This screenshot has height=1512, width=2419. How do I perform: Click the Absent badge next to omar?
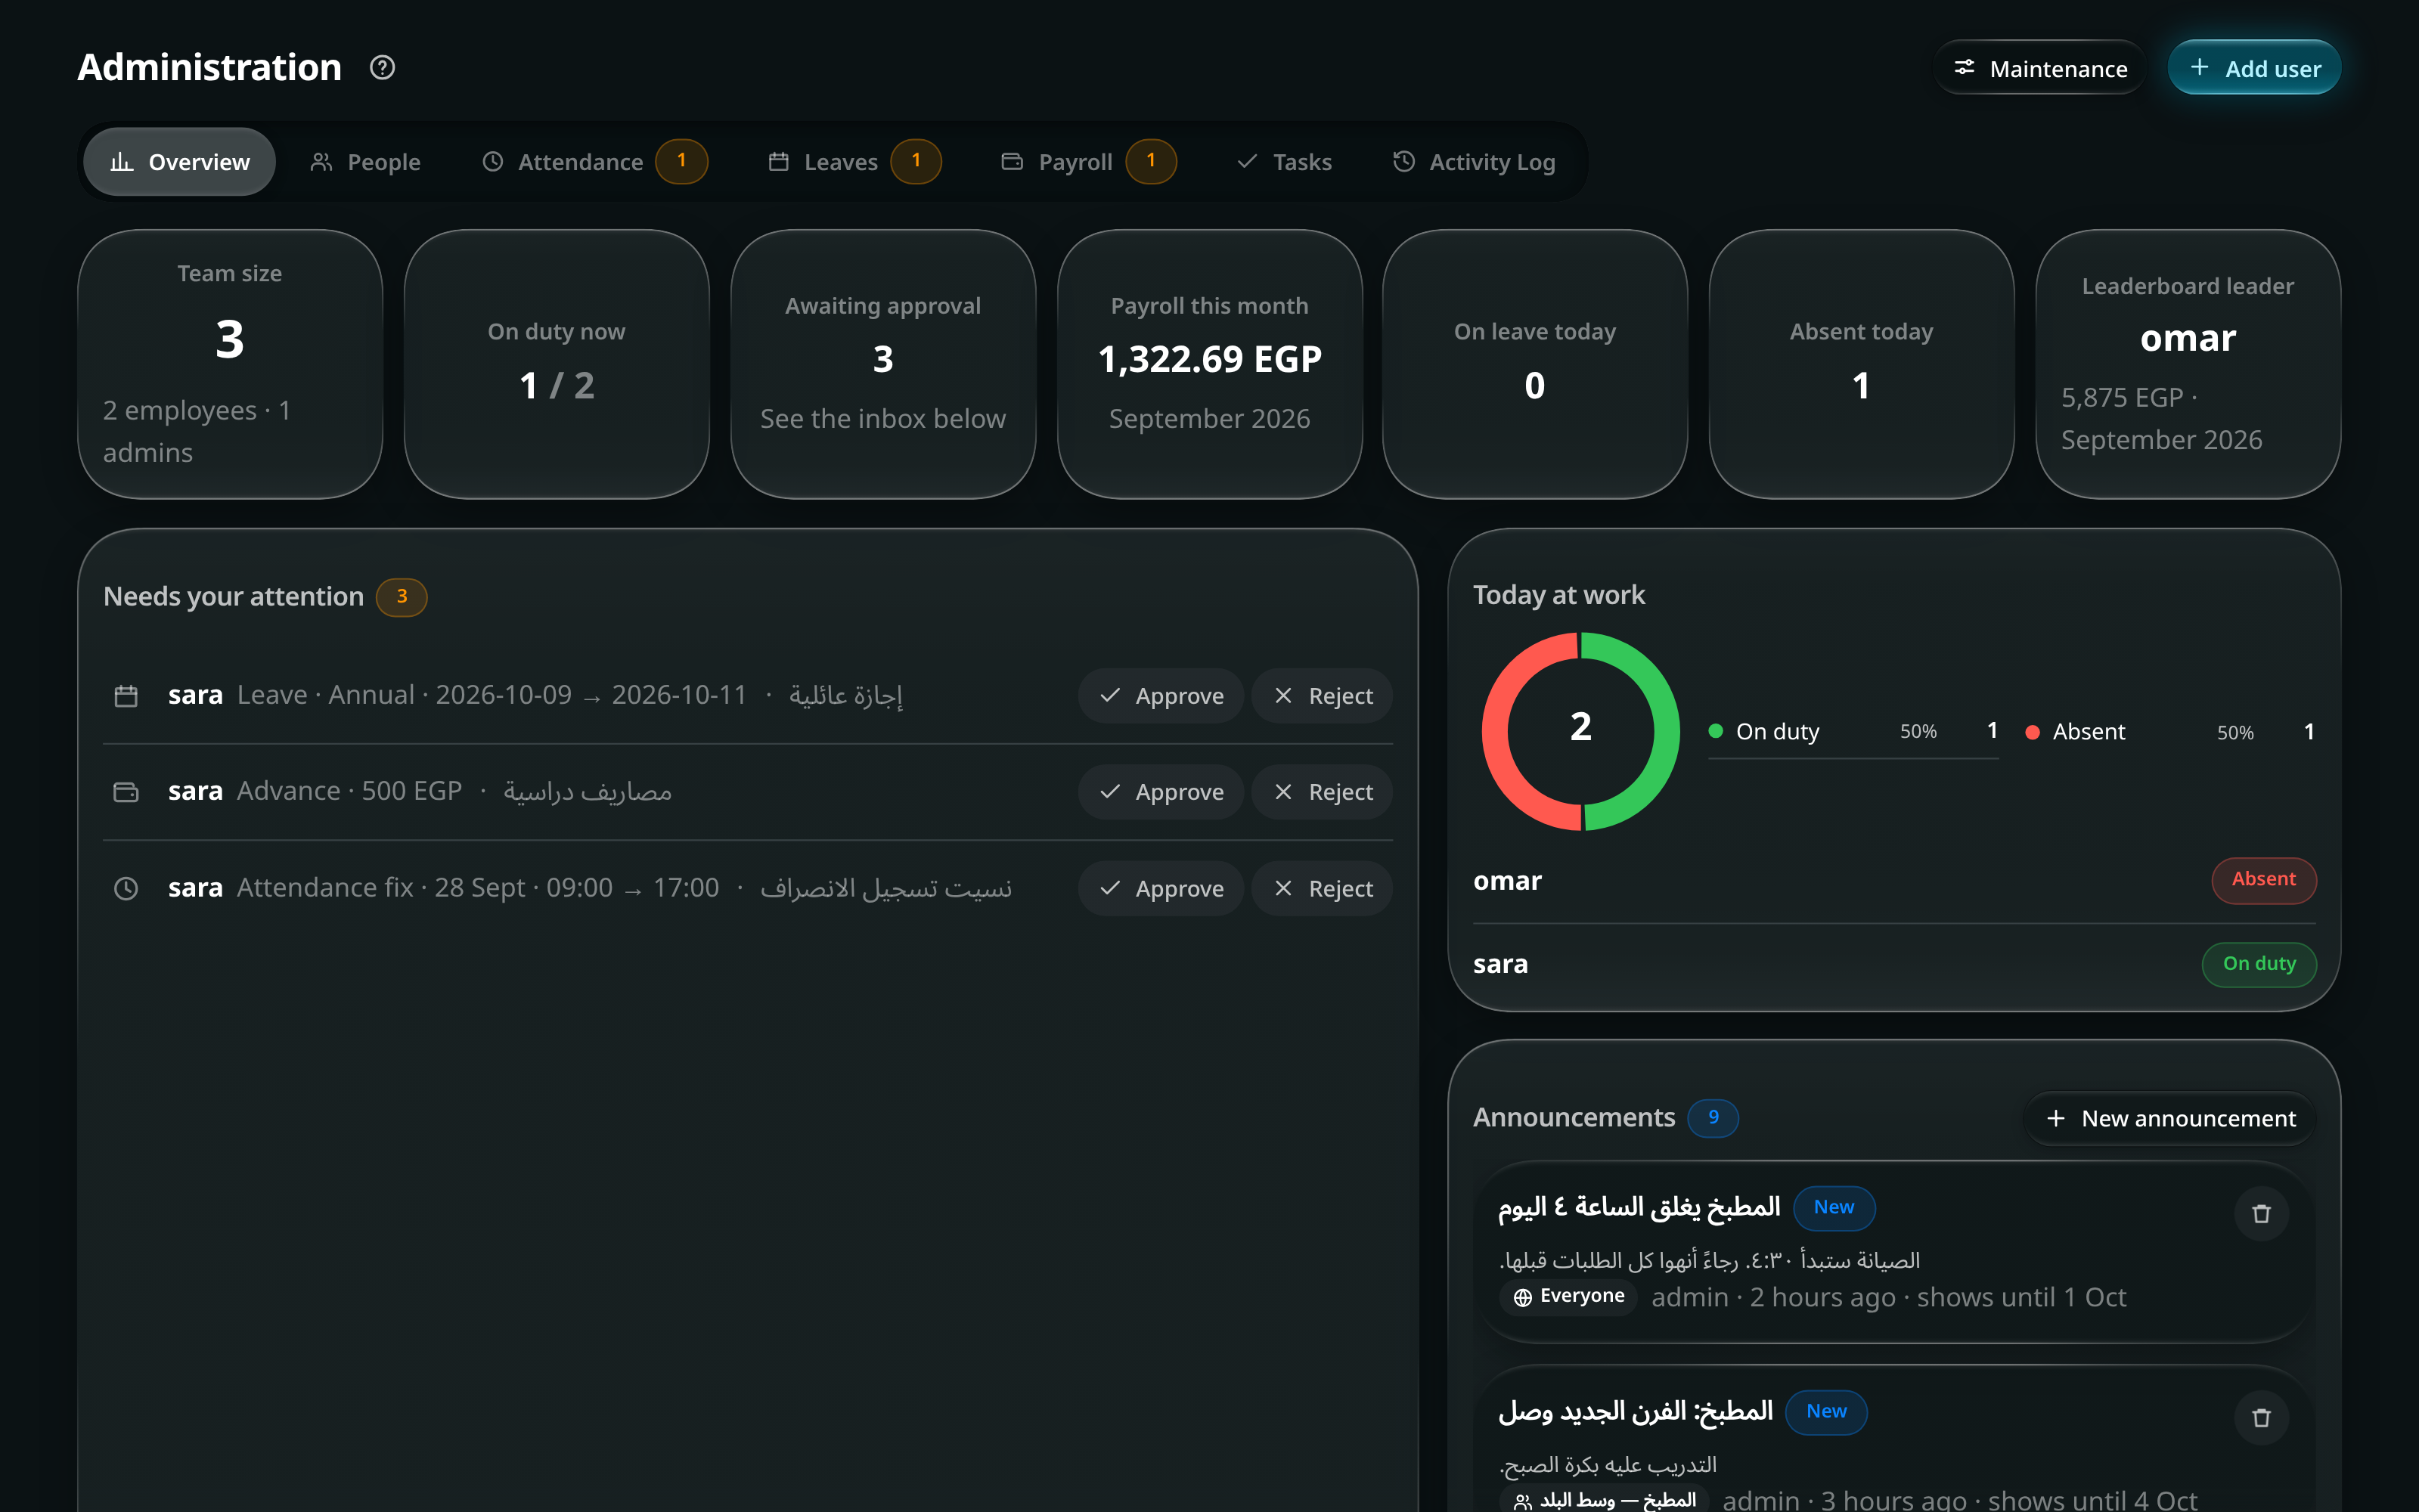tap(2263, 880)
